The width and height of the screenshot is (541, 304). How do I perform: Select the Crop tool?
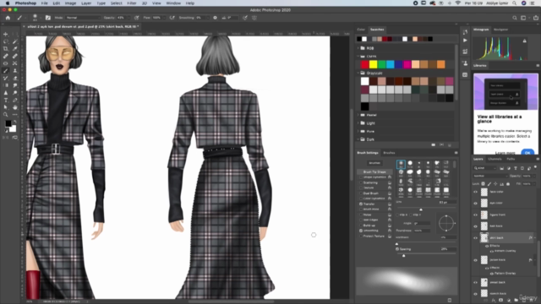point(6,49)
